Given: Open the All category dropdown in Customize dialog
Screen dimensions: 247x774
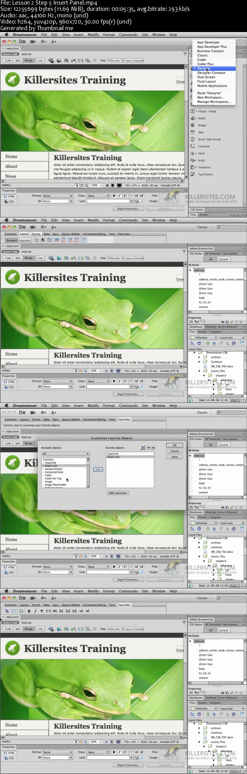Looking at the screenshot, I should (66, 454).
